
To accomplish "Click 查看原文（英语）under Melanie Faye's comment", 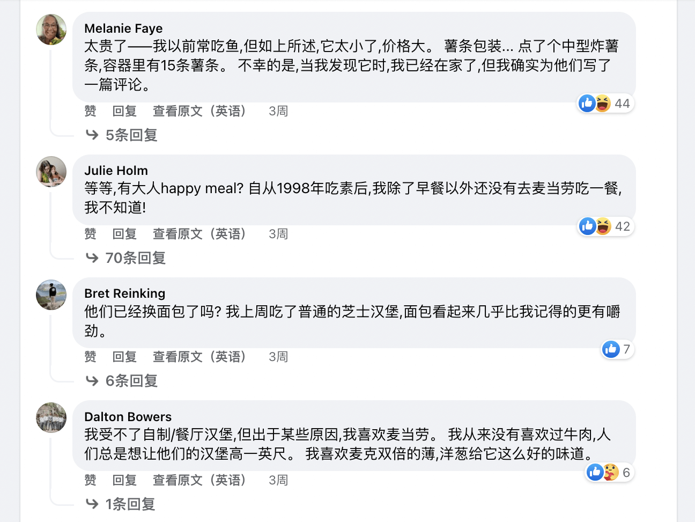I will pyautogui.click(x=199, y=111).
